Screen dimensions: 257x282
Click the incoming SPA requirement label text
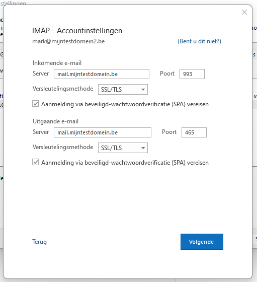(x=125, y=104)
